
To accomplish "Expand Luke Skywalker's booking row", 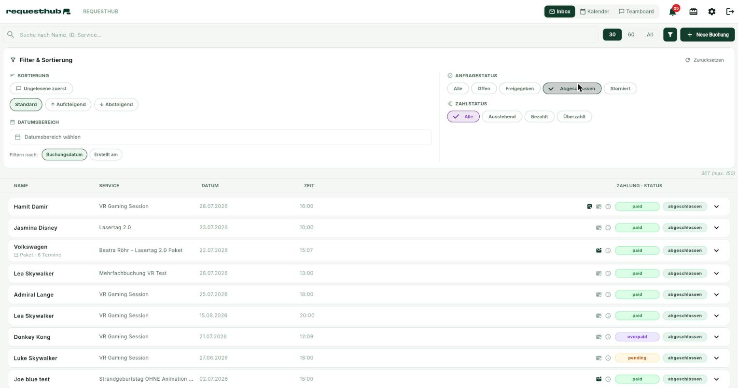I will [x=716, y=358].
